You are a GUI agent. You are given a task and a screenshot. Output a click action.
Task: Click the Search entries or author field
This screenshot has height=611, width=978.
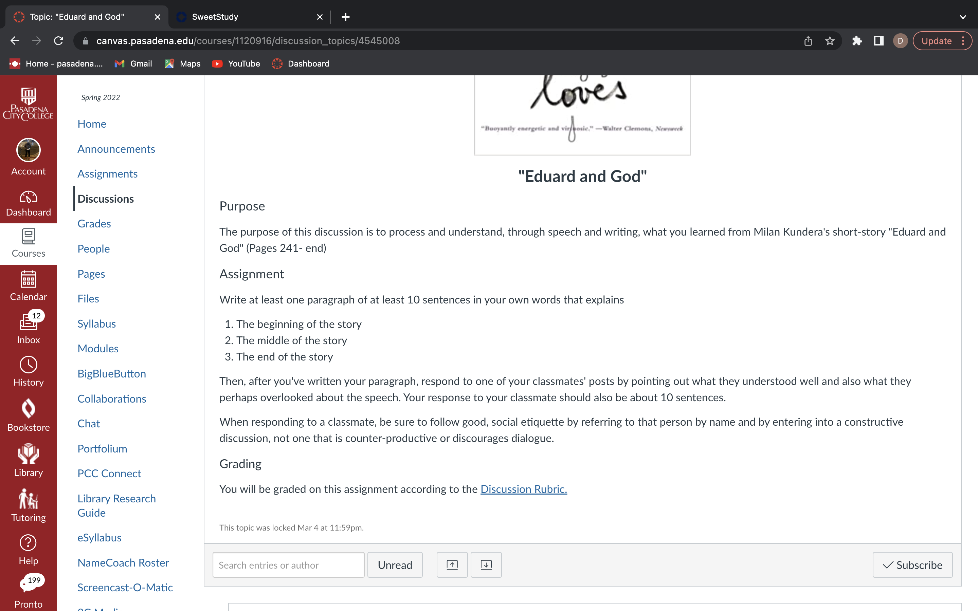coord(288,564)
